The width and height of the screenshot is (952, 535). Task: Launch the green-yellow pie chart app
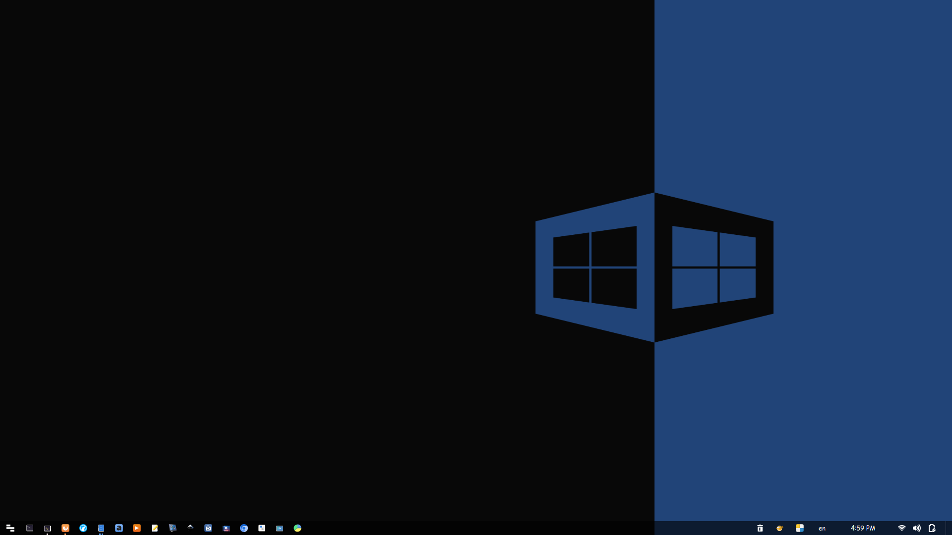(x=297, y=528)
